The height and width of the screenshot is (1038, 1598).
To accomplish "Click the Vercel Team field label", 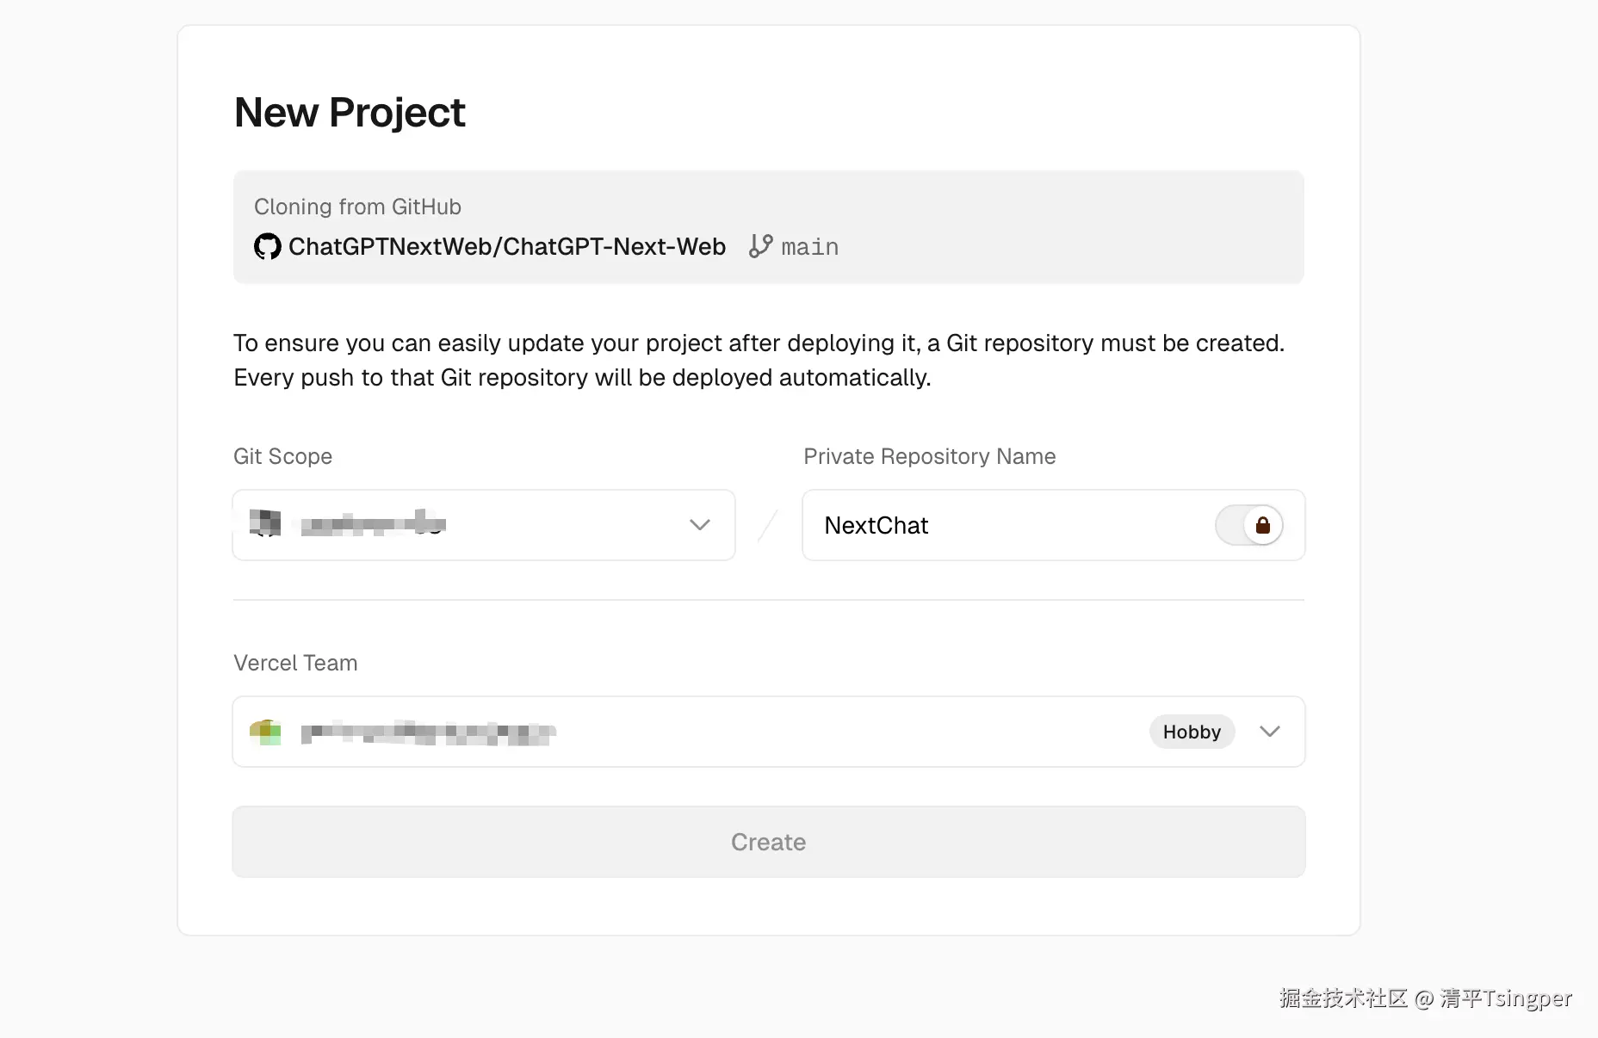I will click(295, 663).
